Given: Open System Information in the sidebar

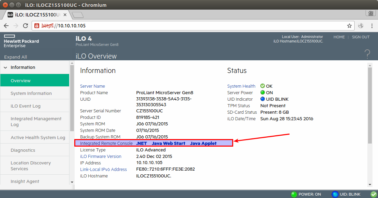Looking at the screenshot, I should point(35,93).
